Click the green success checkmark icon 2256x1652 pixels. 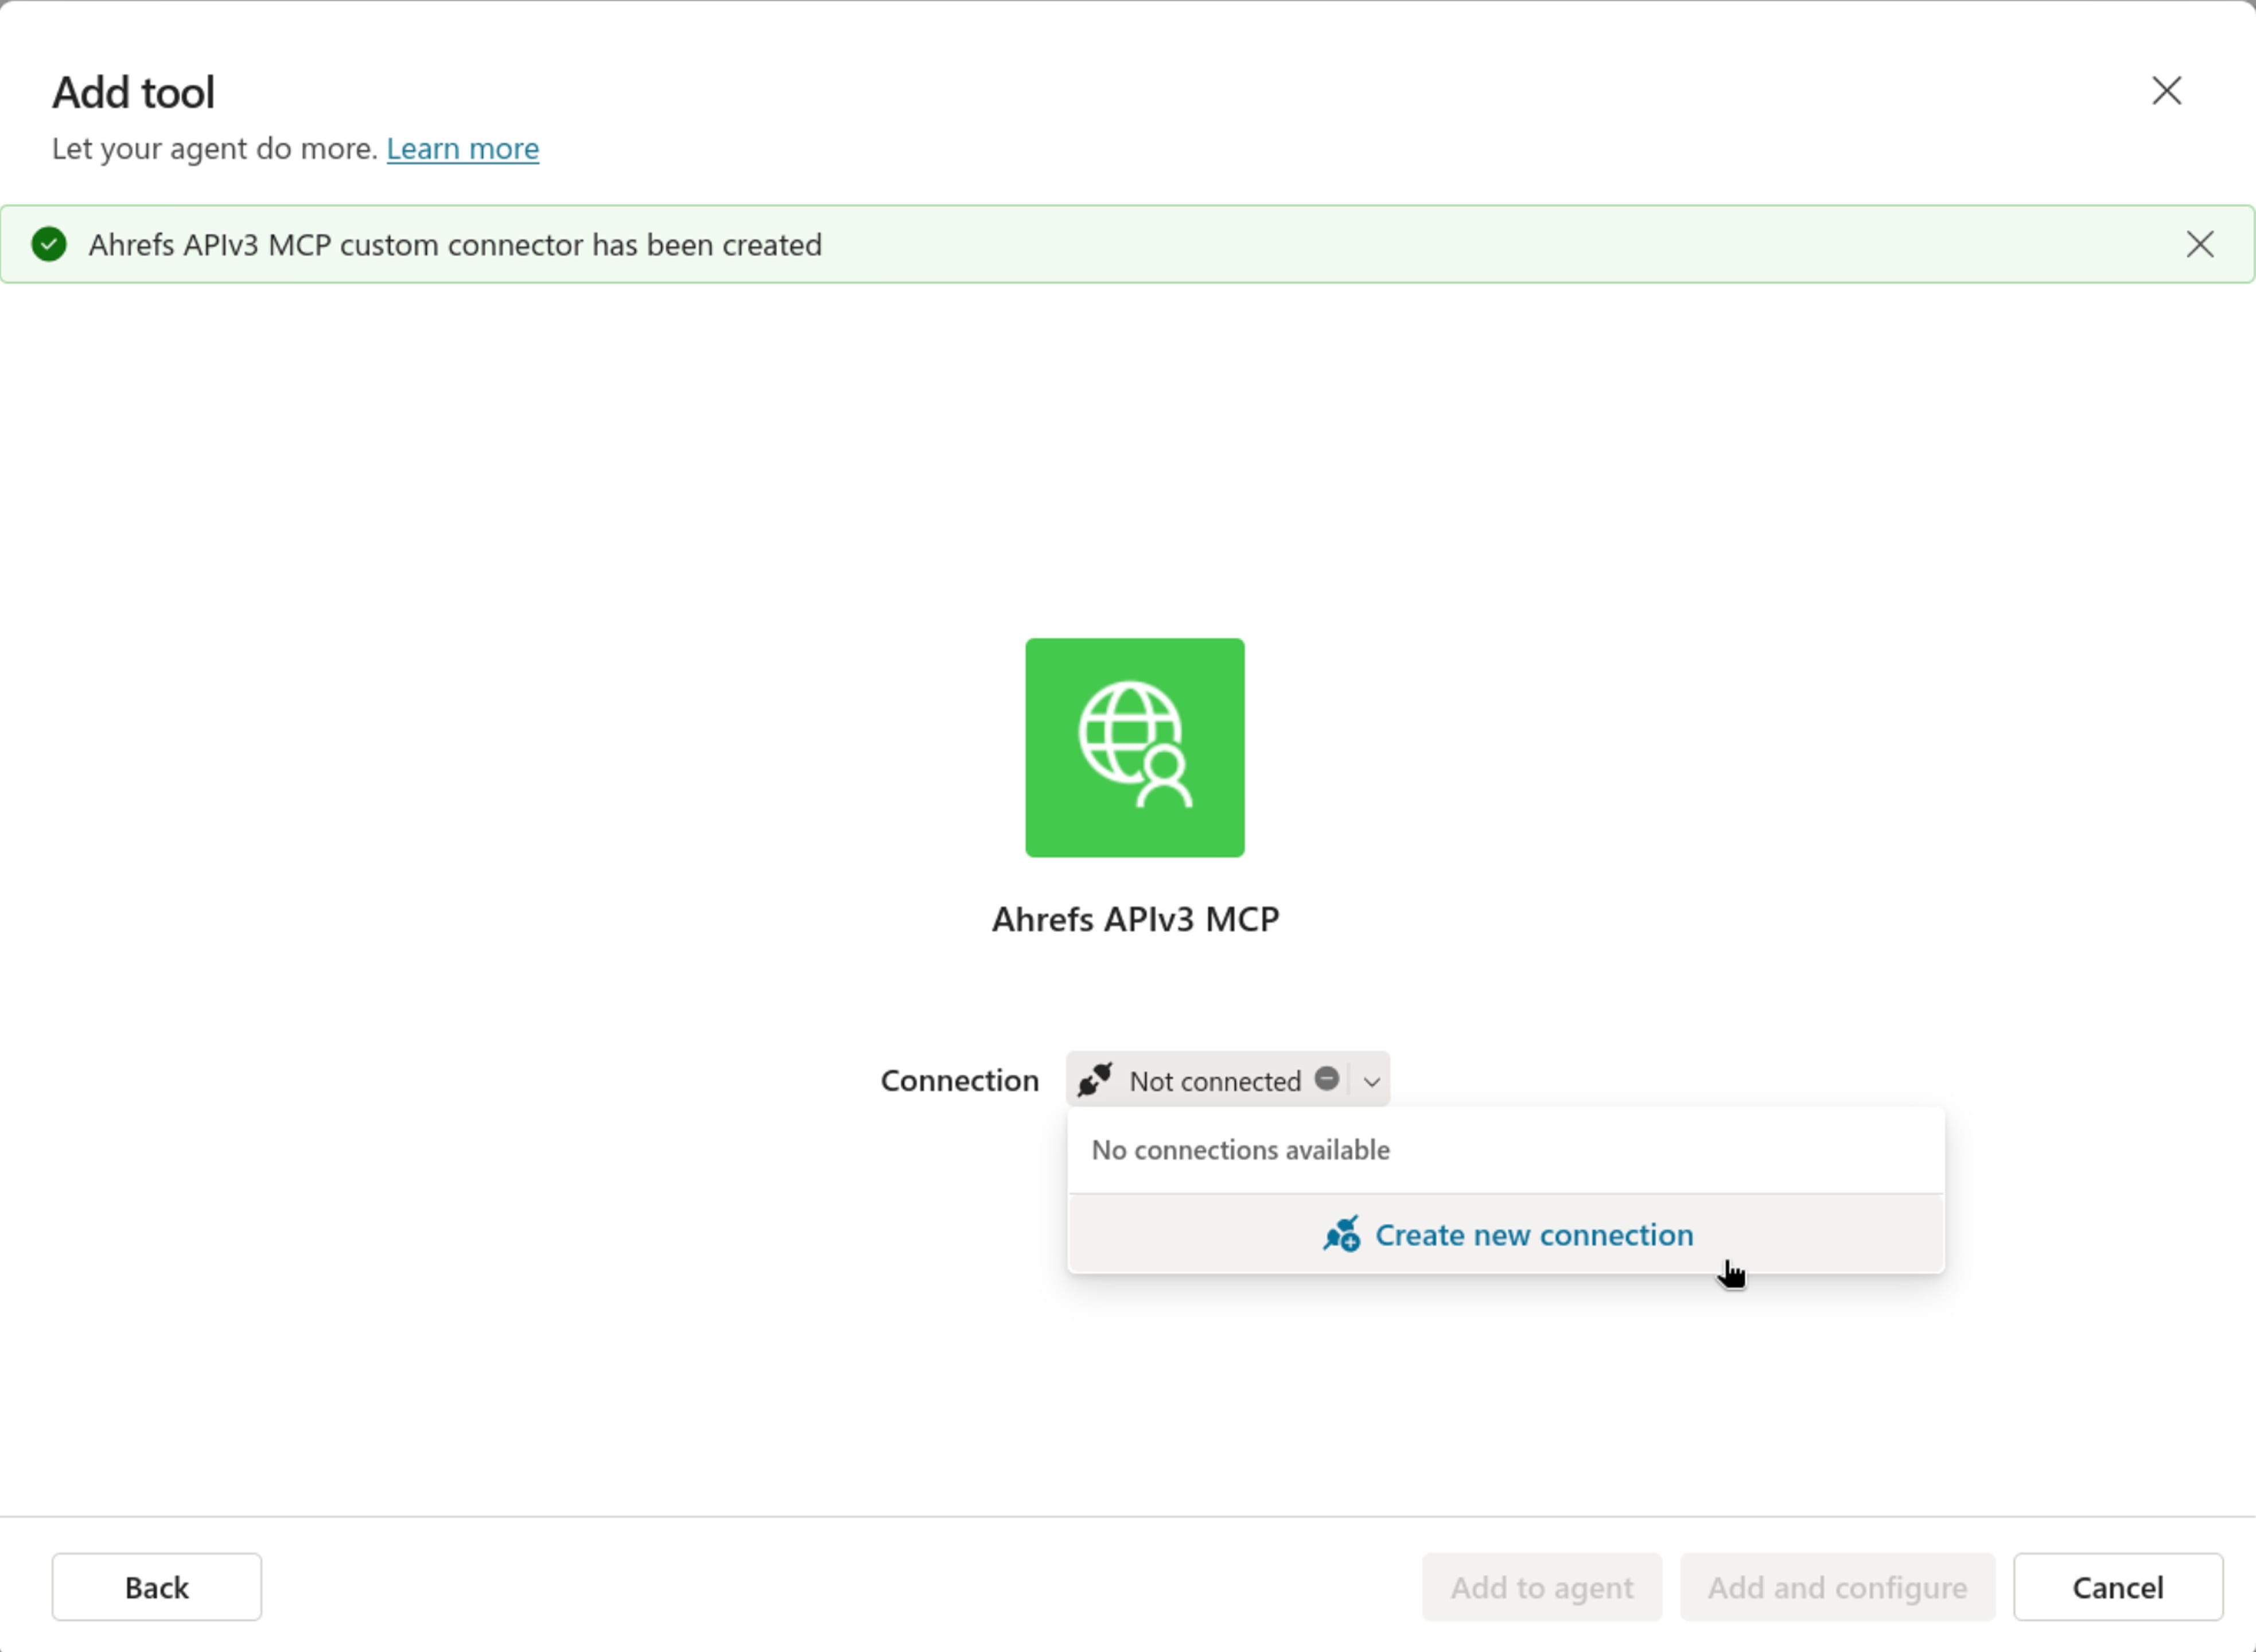pyautogui.click(x=49, y=244)
